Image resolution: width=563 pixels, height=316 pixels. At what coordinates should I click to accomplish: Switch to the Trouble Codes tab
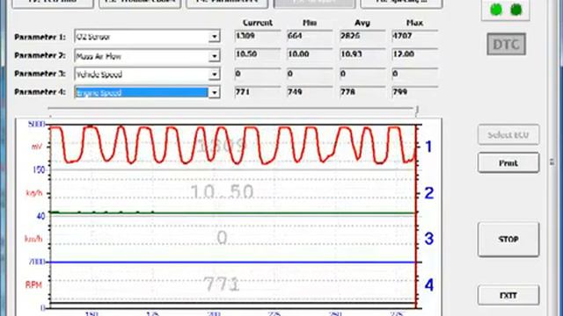[x=140, y=4]
